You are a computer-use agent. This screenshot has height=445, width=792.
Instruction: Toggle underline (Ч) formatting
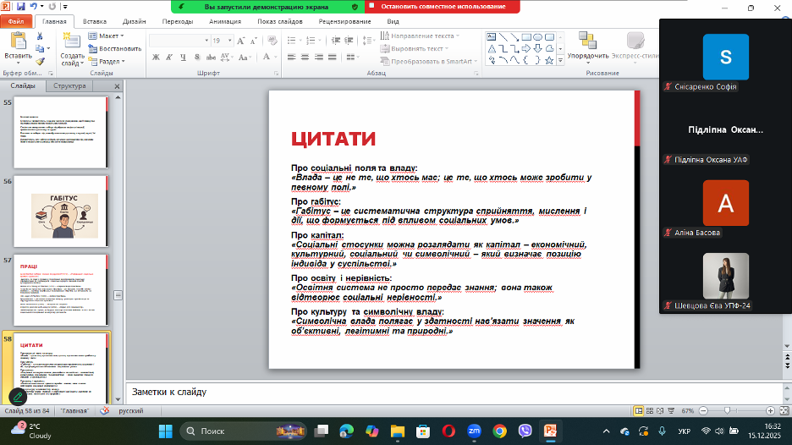[x=183, y=57]
